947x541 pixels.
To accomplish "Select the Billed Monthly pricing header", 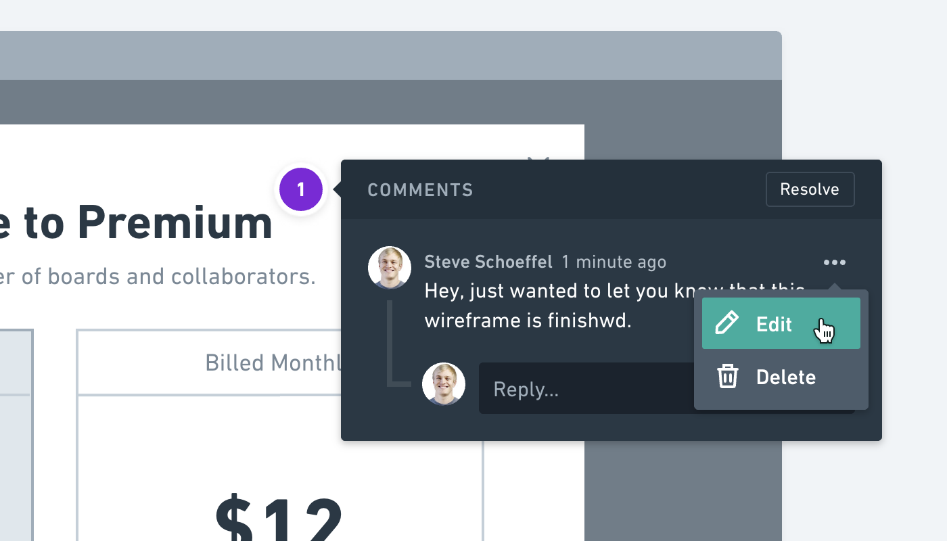I will point(271,362).
